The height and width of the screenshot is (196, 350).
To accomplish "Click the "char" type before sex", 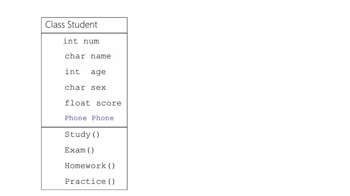I will (x=75, y=88).
